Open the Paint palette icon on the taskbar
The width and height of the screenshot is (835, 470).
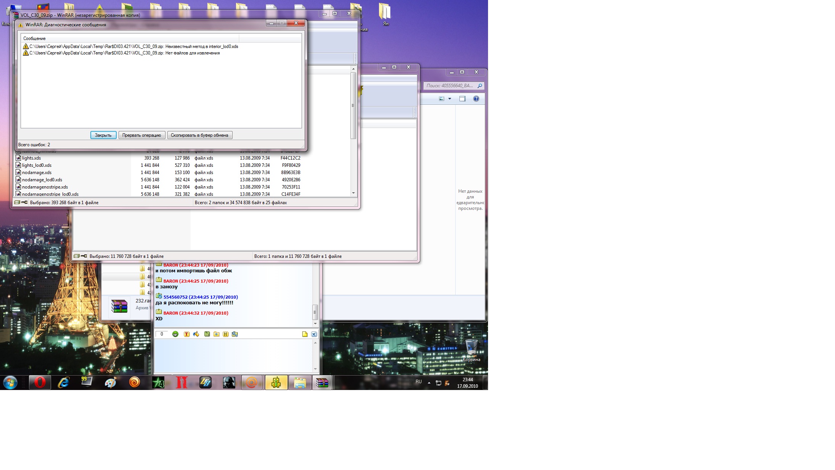coord(111,382)
